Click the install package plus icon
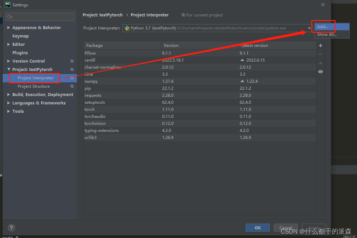357x238 pixels. tap(320, 46)
